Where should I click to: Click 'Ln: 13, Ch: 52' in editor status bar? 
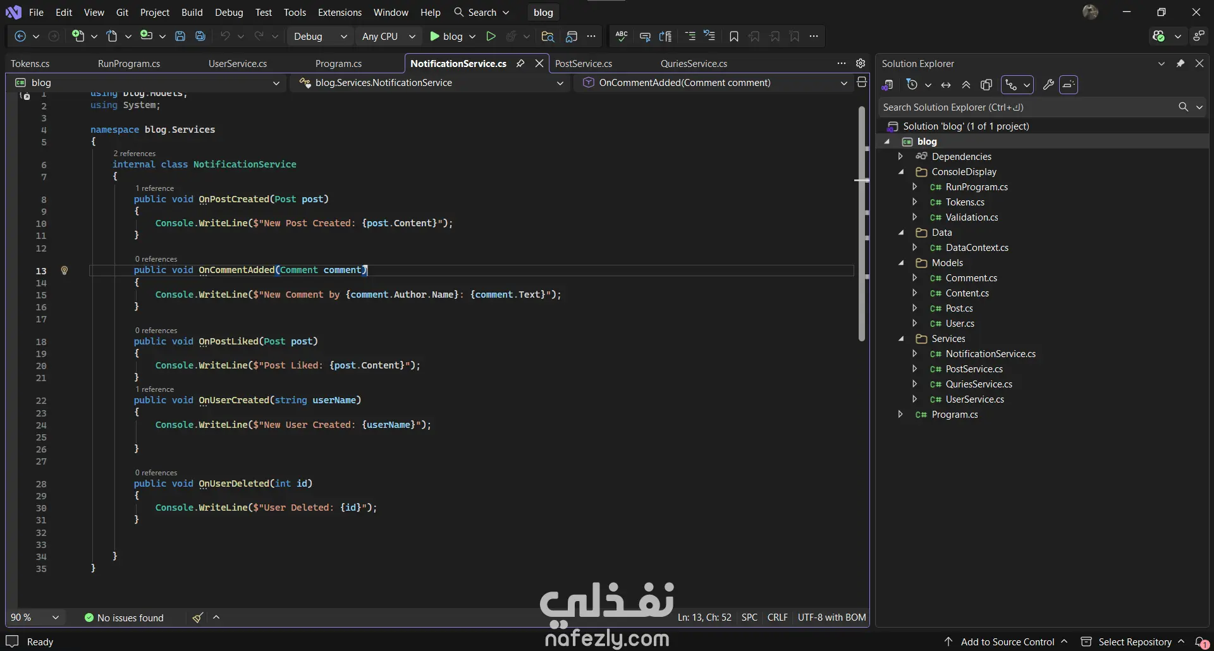[x=704, y=618]
